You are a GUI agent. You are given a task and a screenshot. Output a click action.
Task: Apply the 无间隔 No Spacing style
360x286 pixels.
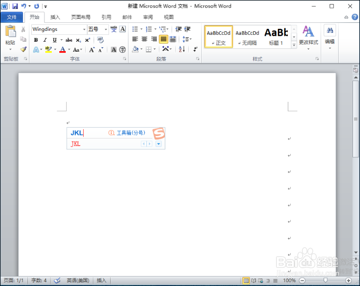click(x=247, y=37)
